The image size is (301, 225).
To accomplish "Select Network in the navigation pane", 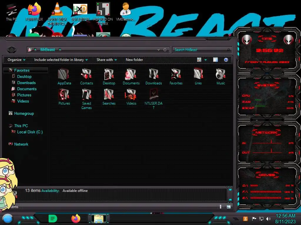I will (x=21, y=144).
